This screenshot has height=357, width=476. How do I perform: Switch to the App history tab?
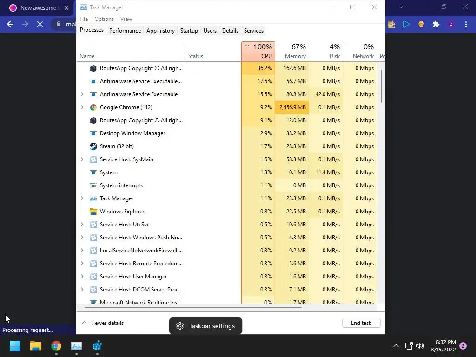click(160, 31)
